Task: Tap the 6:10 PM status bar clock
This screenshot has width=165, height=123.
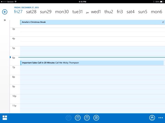Action: [82, 2]
